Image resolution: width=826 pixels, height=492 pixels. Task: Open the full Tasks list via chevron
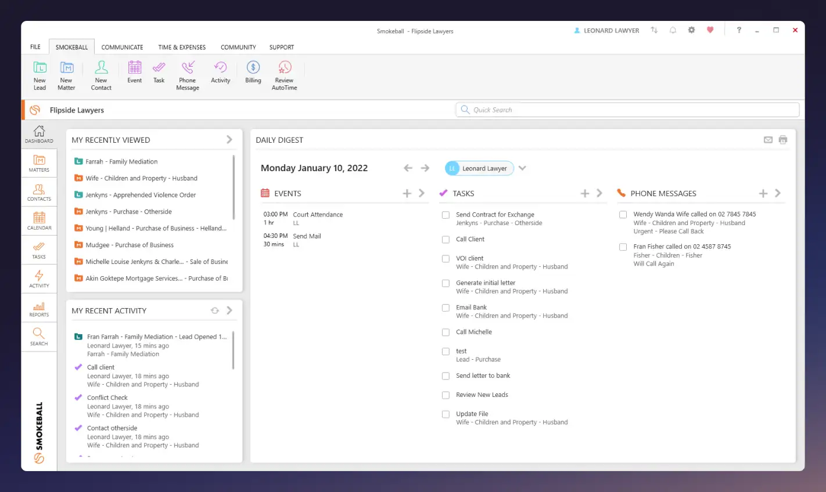coord(599,193)
